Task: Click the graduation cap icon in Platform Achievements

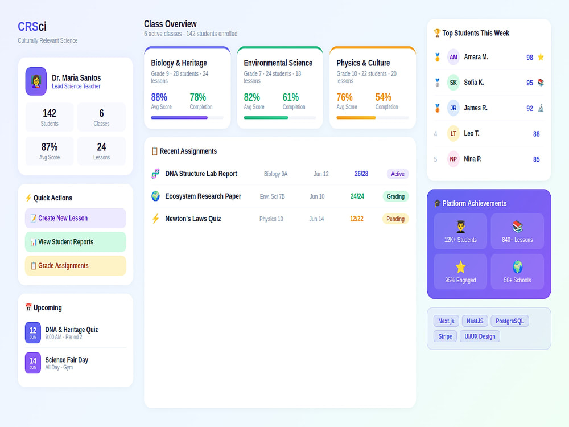Action: click(x=437, y=203)
